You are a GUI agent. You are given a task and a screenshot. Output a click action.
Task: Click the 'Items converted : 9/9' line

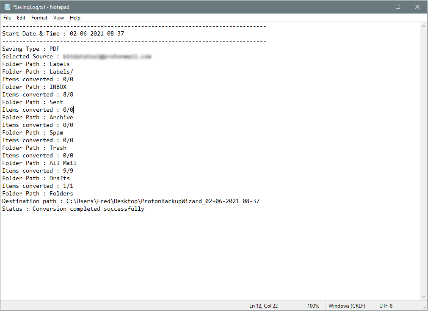[x=38, y=171]
